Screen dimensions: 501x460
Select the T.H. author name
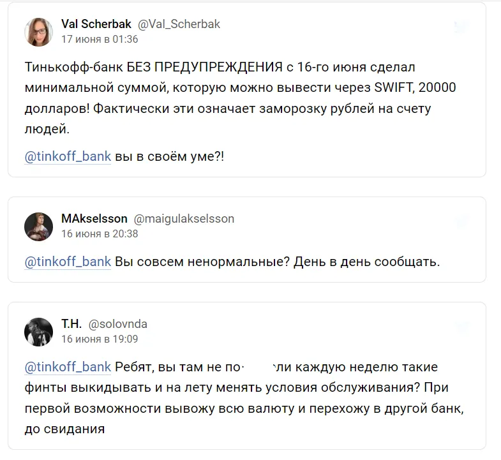tap(71, 324)
